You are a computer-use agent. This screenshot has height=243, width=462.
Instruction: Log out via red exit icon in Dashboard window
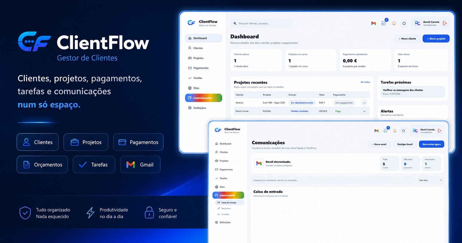point(445,23)
